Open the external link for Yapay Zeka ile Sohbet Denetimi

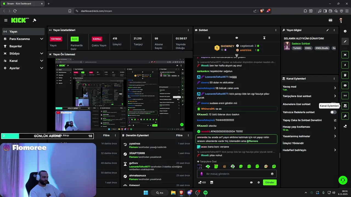[x=335, y=120]
